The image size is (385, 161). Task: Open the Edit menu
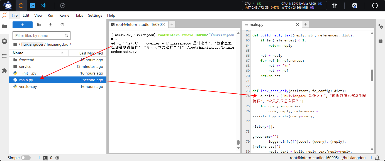(26, 15)
